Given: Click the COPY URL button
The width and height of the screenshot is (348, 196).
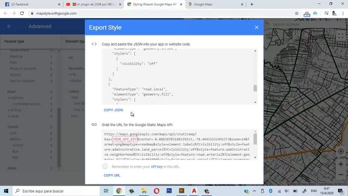Looking at the screenshot, I should 112,175.
